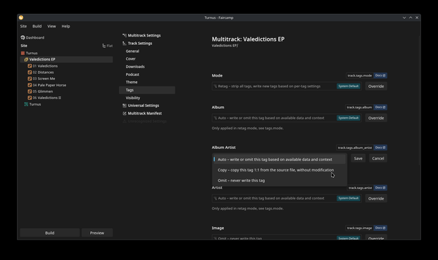This screenshot has height=260, width=438.
Task: Save the Album Artist setting
Action: pos(358,158)
